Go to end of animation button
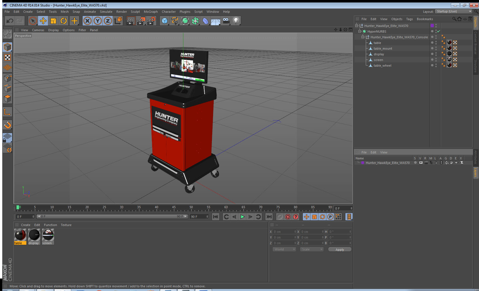479x291 pixels. tap(269, 217)
